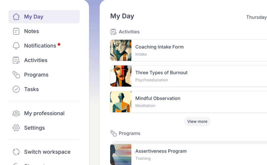This screenshot has width=267, height=165.
Task: Click the Notifications bell icon
Action: tap(16, 46)
